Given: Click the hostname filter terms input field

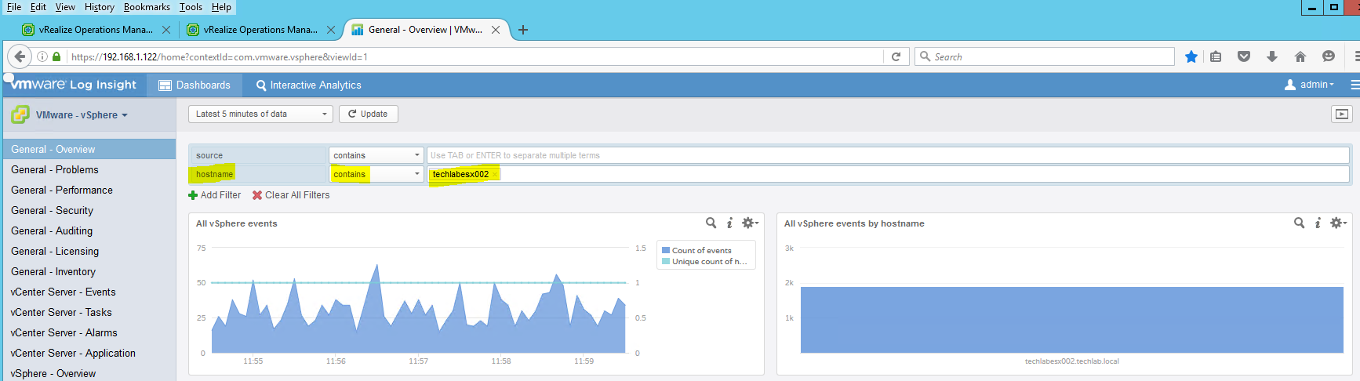Looking at the screenshot, I should [x=888, y=174].
